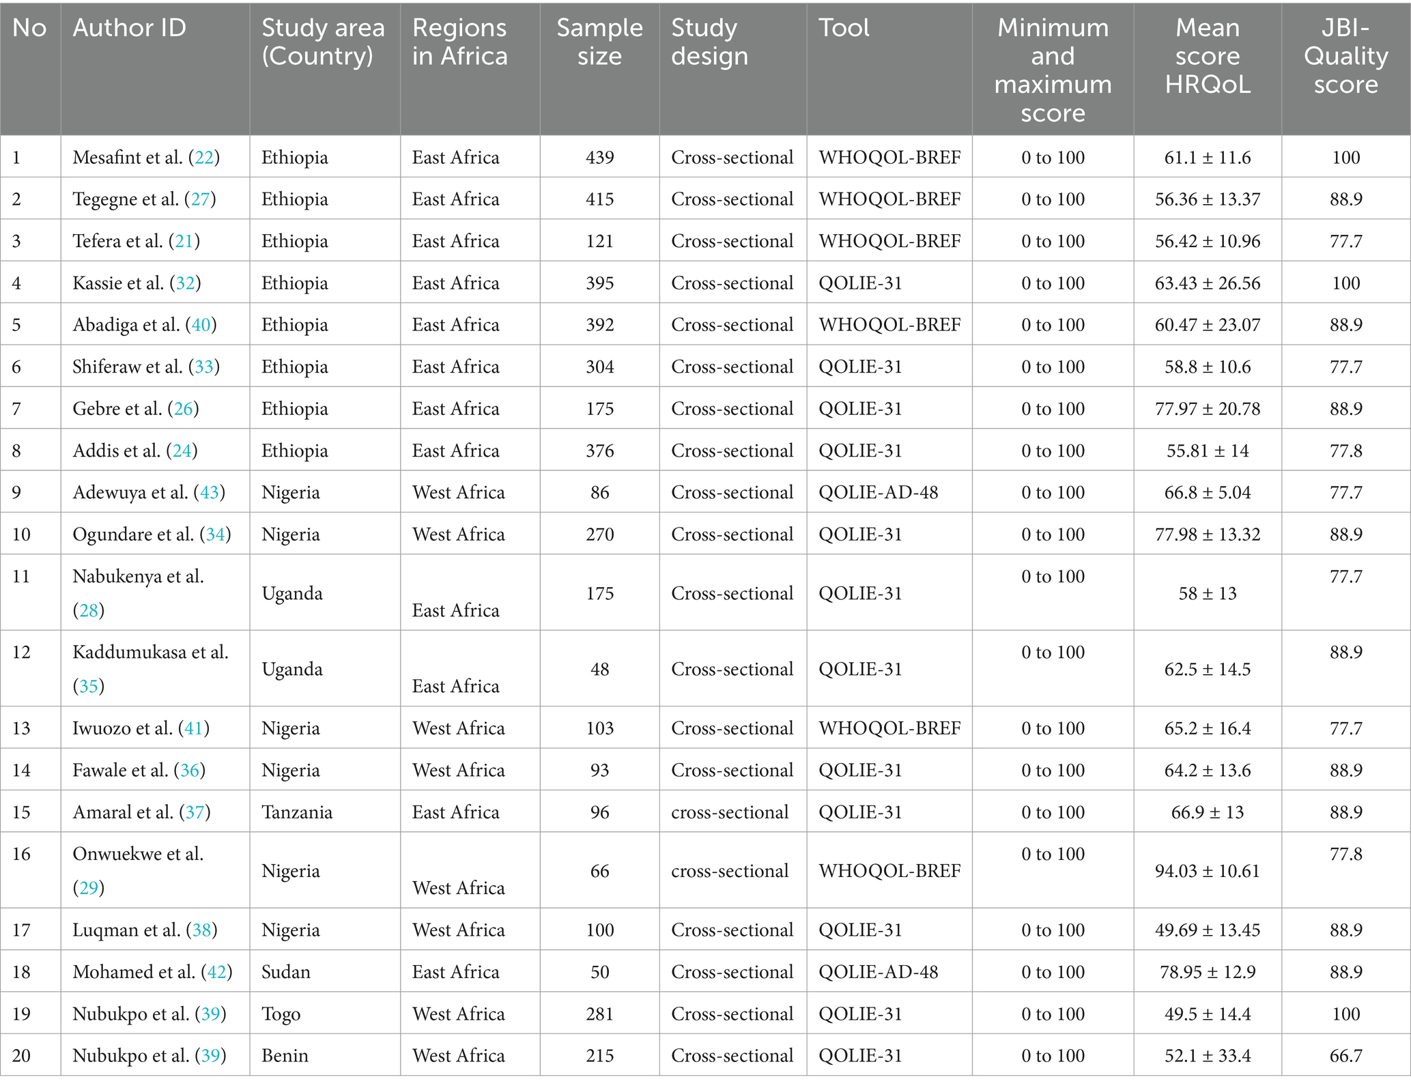Click reference 39 in the Benin row
The height and width of the screenshot is (1088, 1411).
pyautogui.click(x=211, y=1056)
